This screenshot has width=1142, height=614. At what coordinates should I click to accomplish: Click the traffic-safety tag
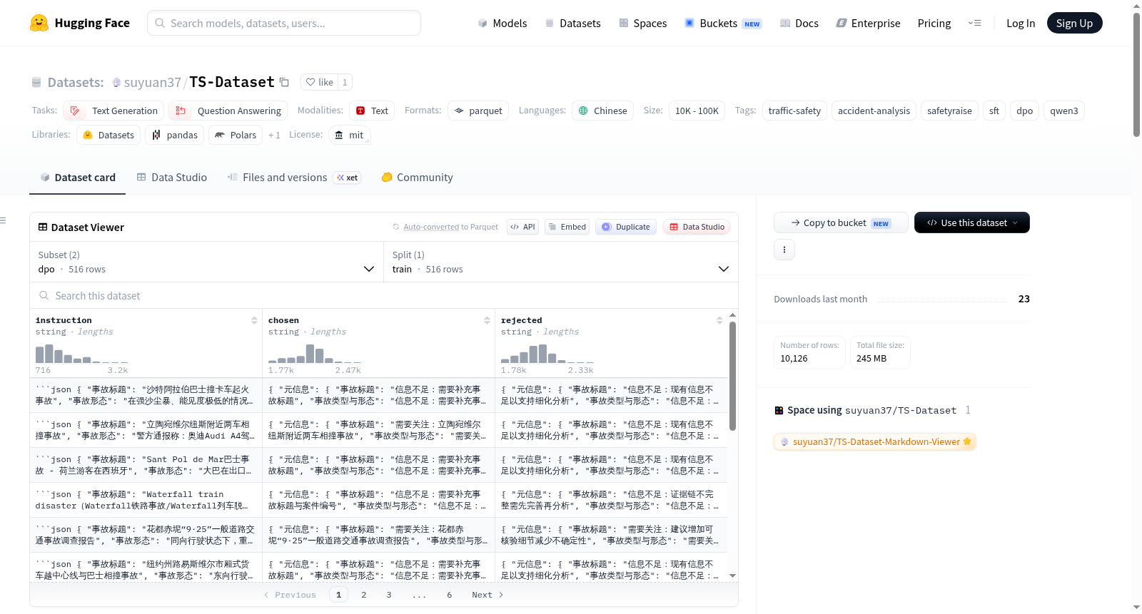coord(794,111)
